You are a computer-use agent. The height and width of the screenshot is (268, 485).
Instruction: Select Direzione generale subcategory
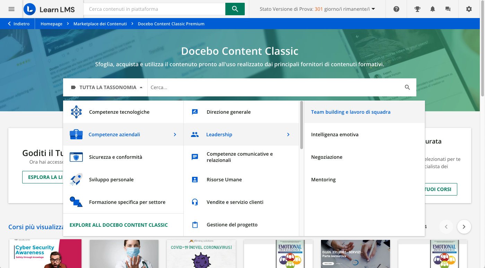click(241, 112)
